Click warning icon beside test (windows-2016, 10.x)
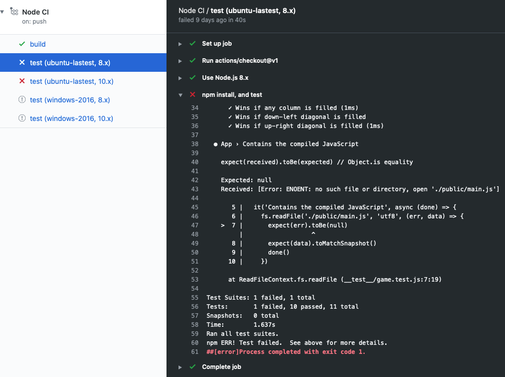 point(21,118)
